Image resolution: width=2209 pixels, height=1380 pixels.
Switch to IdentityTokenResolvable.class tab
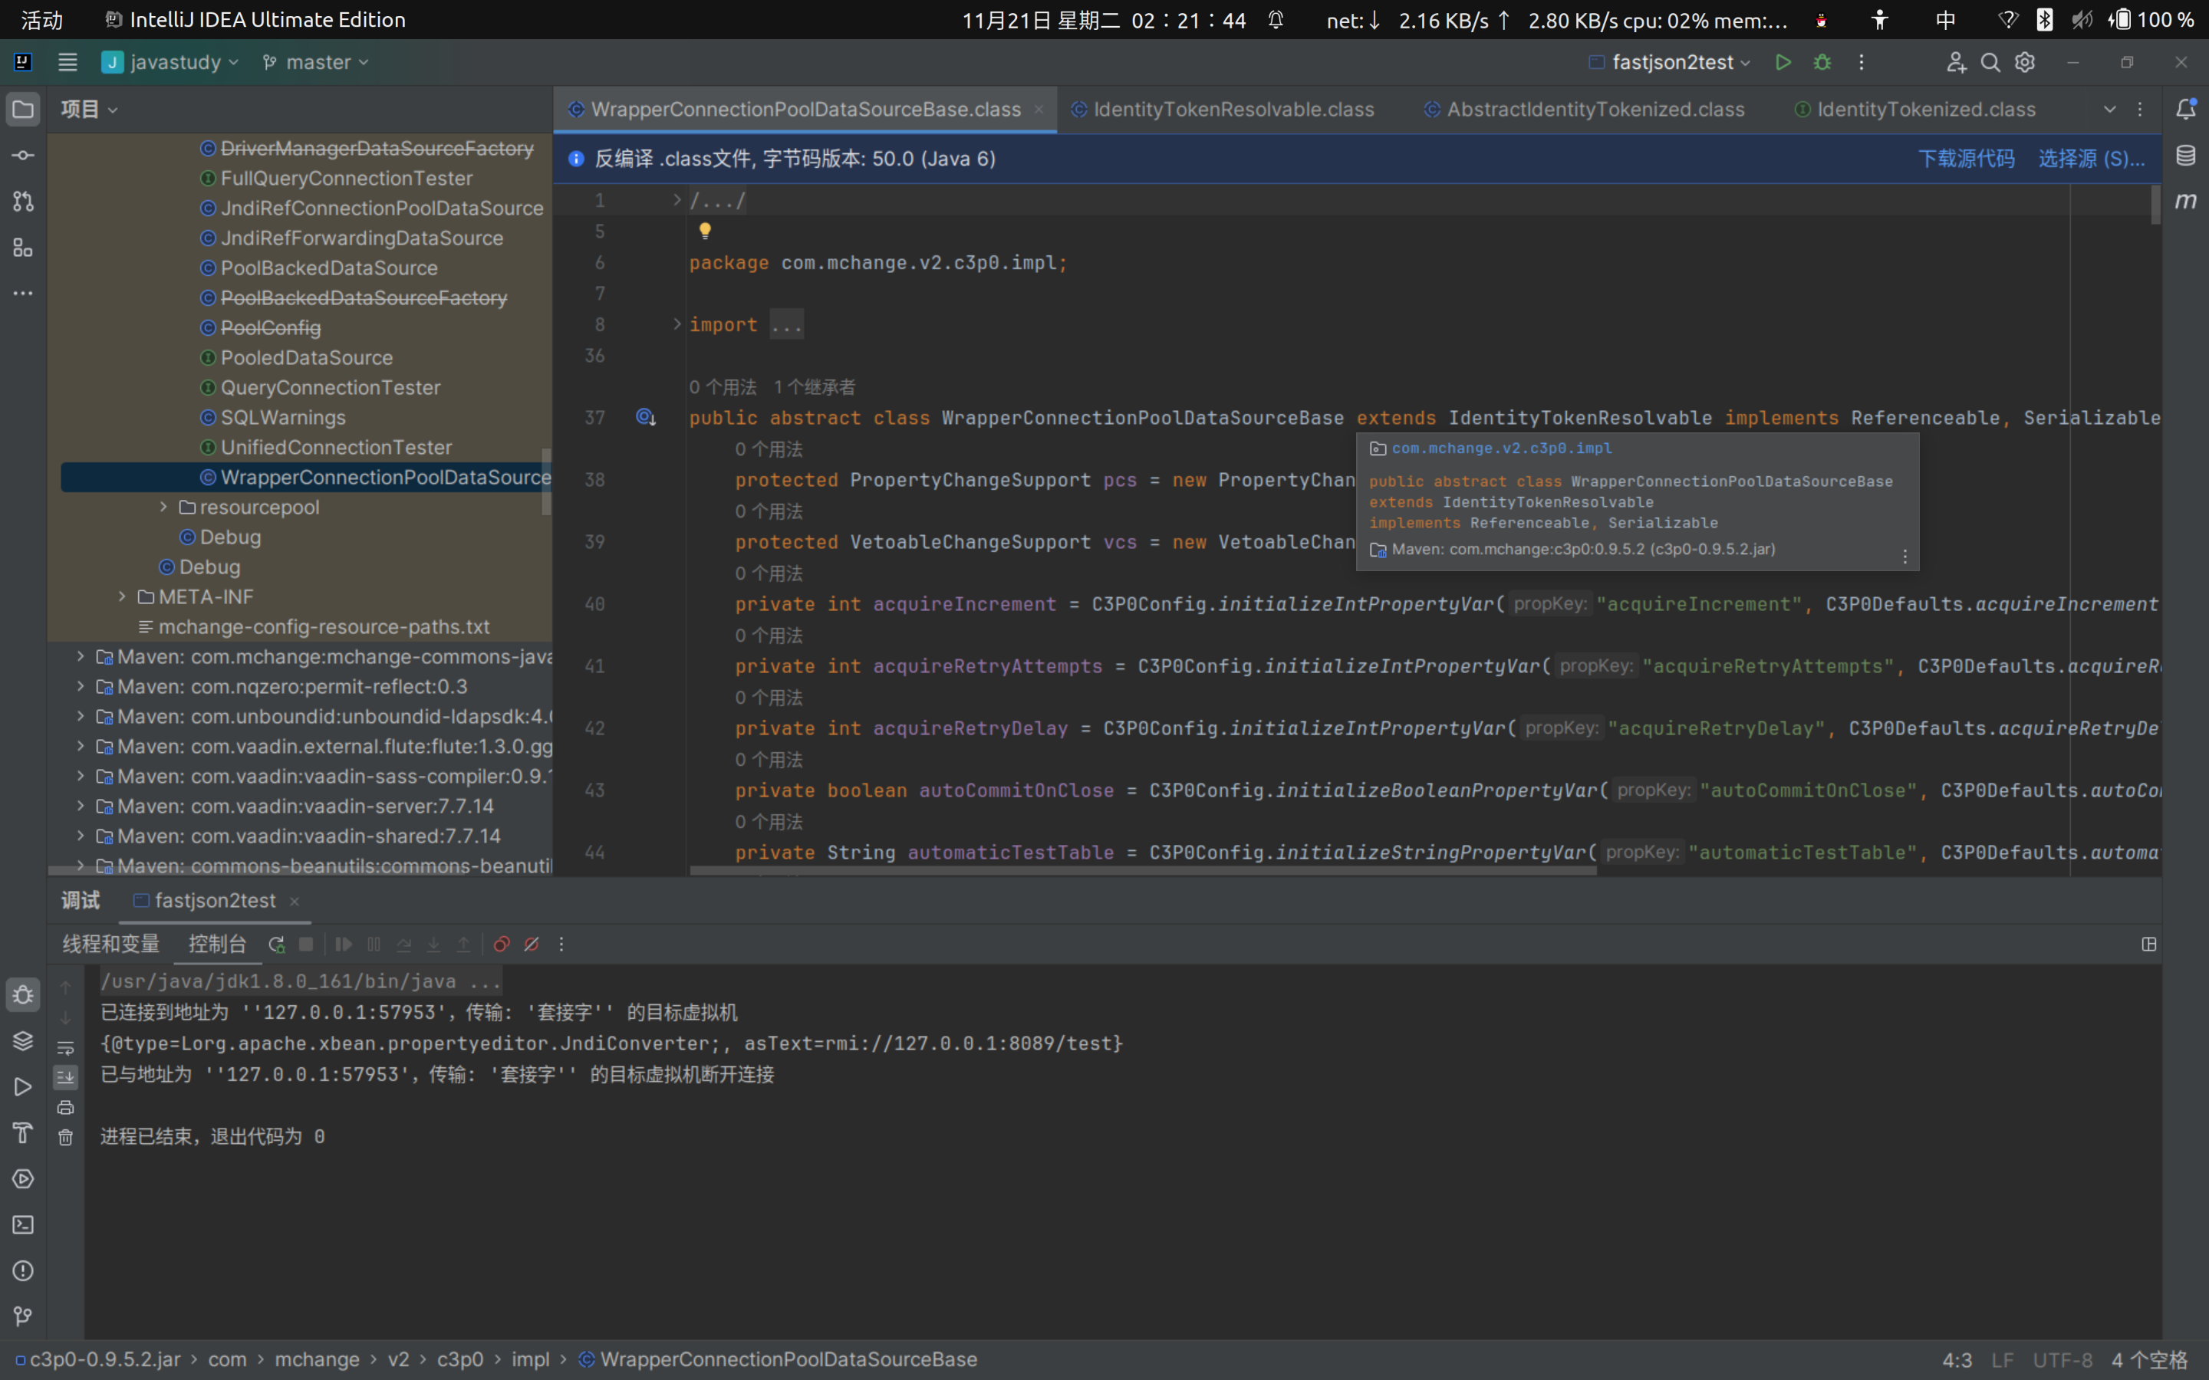tap(1233, 110)
